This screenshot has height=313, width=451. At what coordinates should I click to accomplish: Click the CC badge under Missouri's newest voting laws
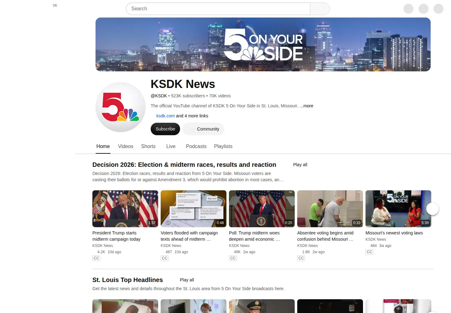pyautogui.click(x=369, y=252)
